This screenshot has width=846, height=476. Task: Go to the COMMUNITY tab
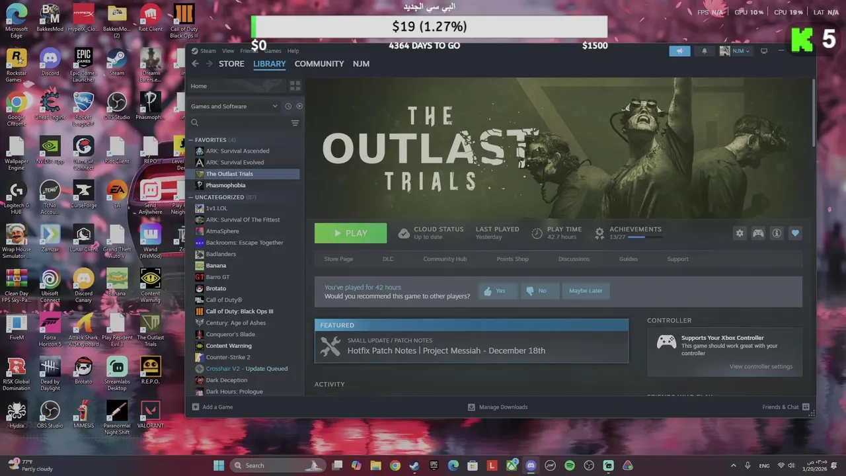point(319,63)
